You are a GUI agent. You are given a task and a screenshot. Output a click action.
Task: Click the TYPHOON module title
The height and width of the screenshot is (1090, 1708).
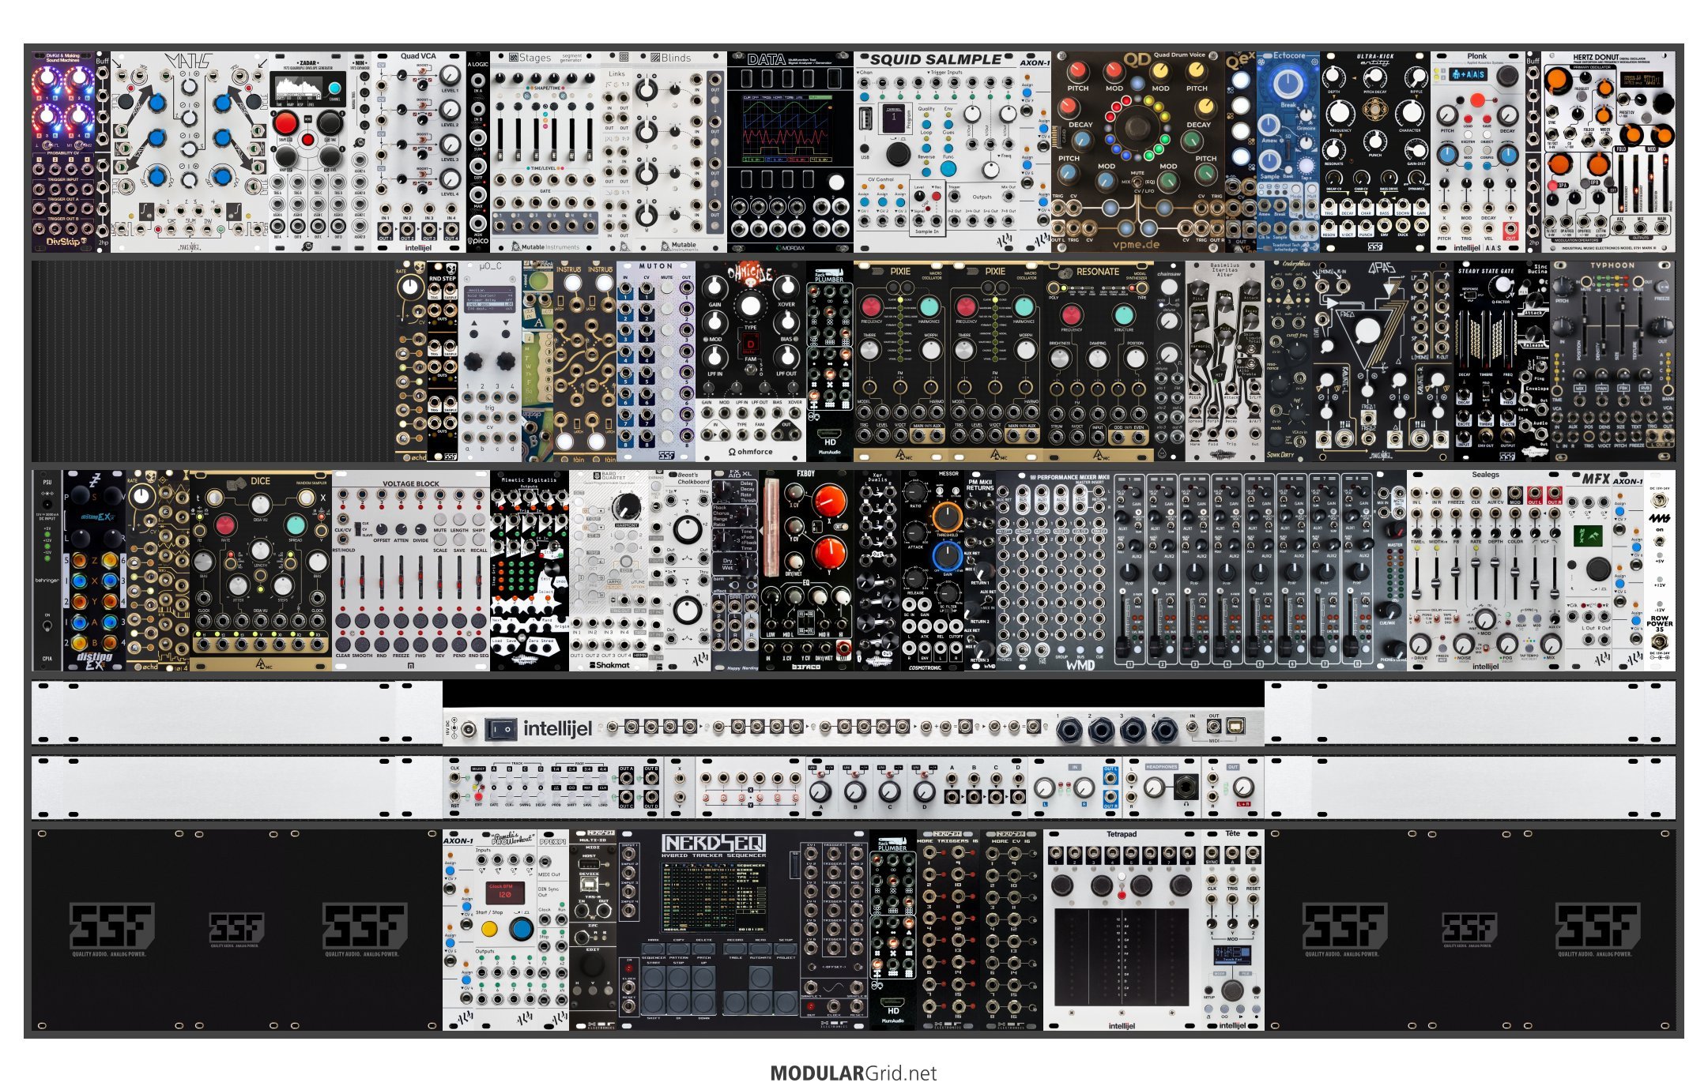(x=1612, y=266)
